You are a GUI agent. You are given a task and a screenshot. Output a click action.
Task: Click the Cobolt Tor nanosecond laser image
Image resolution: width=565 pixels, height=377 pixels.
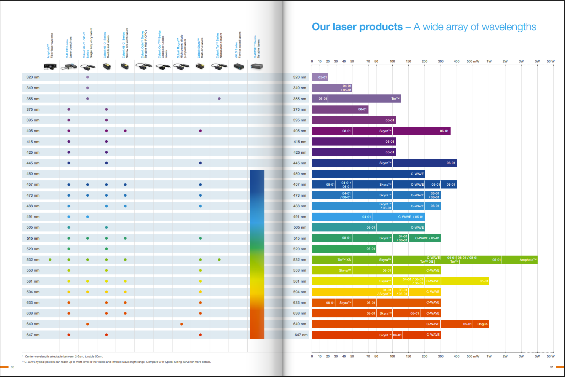(x=219, y=66)
